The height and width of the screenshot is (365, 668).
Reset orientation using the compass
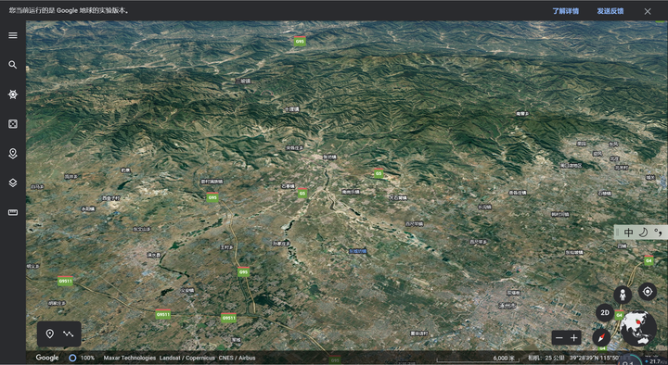pos(601,338)
